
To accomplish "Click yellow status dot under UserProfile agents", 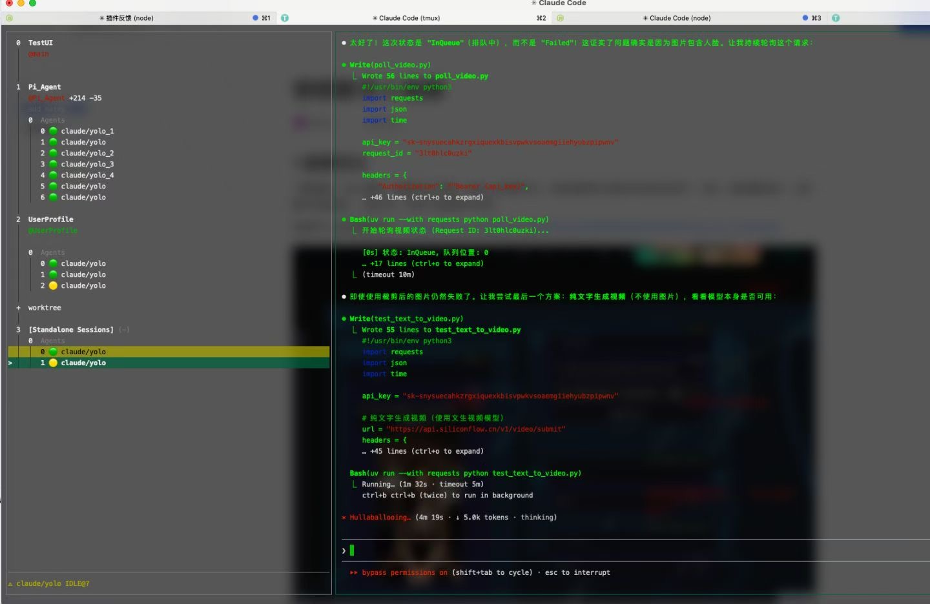I will 54,285.
